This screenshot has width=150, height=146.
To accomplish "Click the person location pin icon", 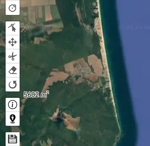I will pyautogui.click(x=13, y=119).
